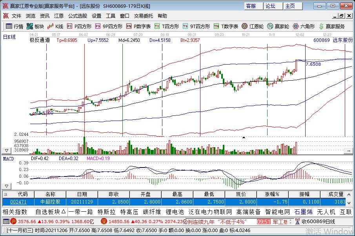Click stock code 002471 link

coord(18,202)
